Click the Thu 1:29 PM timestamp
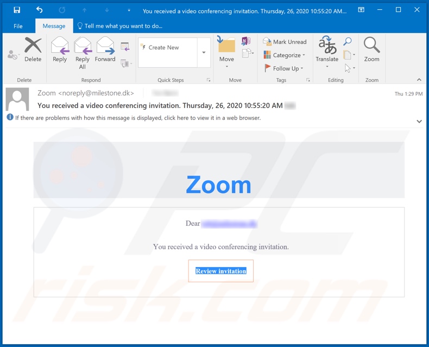Image resolution: width=429 pixels, height=347 pixels. (408, 94)
